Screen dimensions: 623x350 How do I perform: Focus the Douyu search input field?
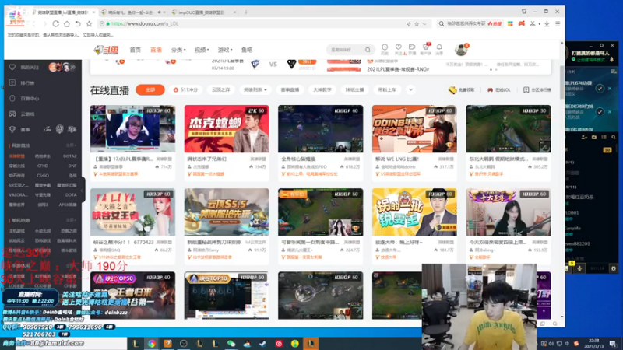[345, 50]
